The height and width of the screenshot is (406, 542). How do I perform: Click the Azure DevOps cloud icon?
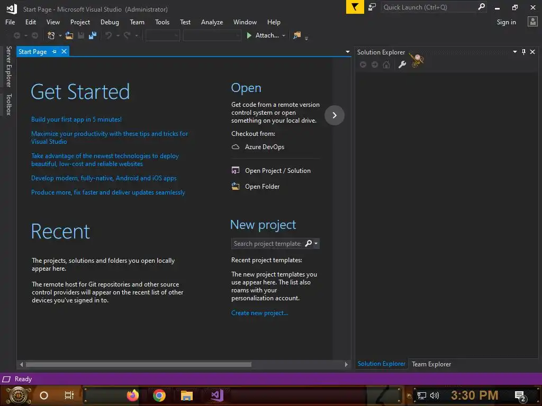tap(236, 147)
